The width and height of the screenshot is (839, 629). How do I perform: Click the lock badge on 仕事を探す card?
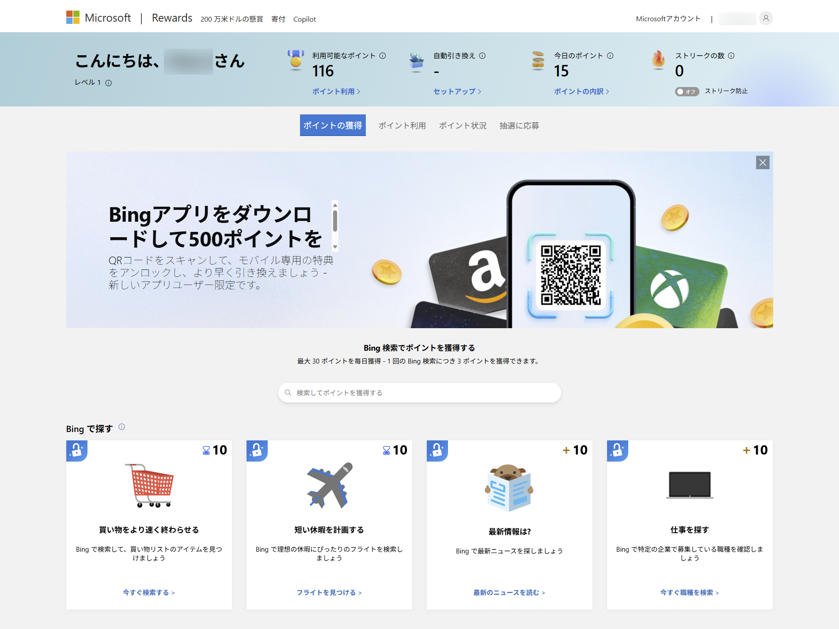click(618, 451)
